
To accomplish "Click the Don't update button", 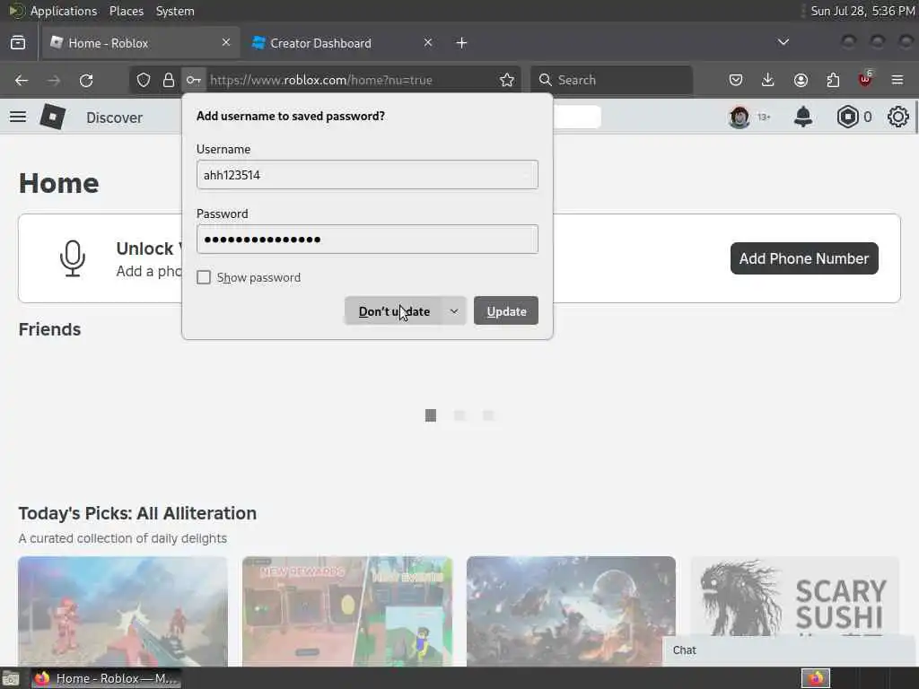I will point(393,311).
